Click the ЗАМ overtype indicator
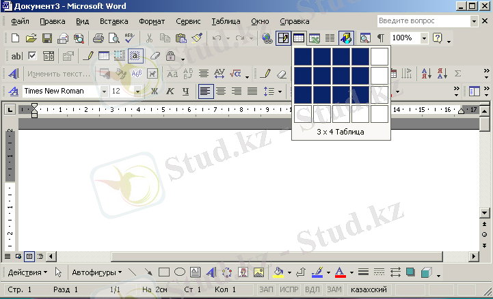493x299 pixels. 334,289
